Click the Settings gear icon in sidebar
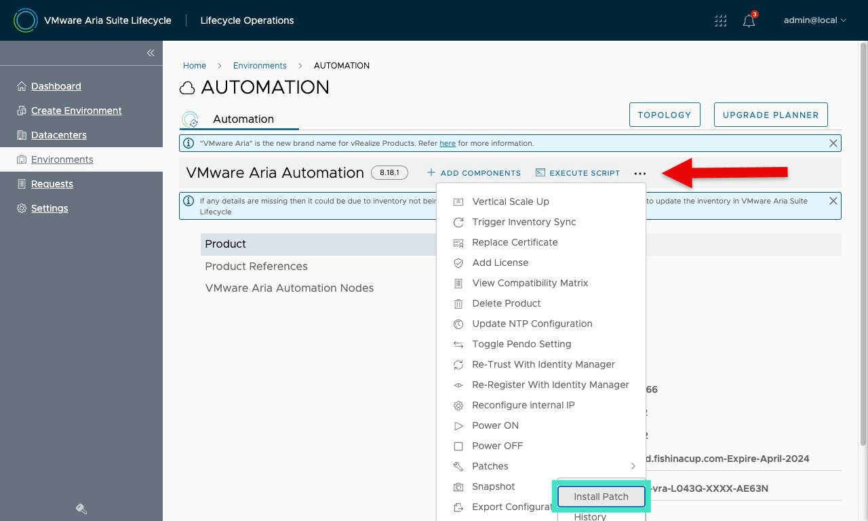868x521 pixels. click(22, 208)
